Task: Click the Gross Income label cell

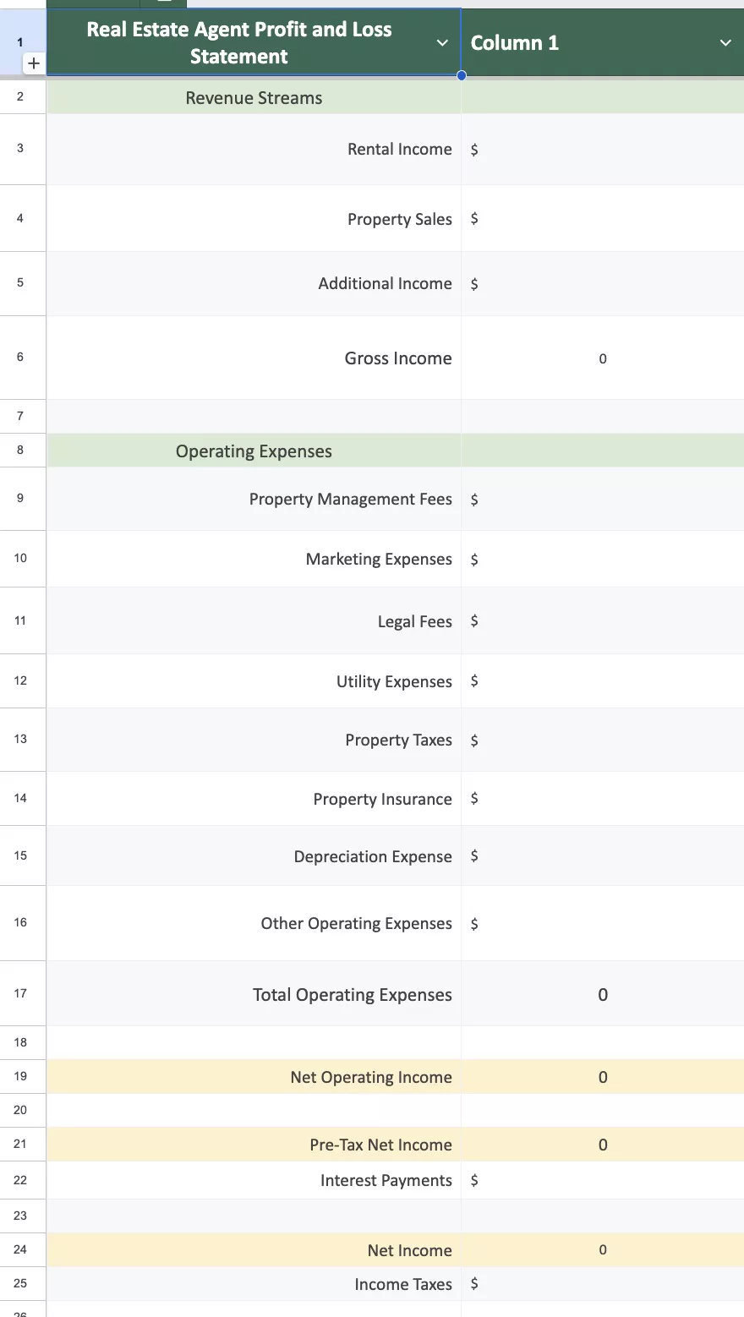Action: [397, 358]
